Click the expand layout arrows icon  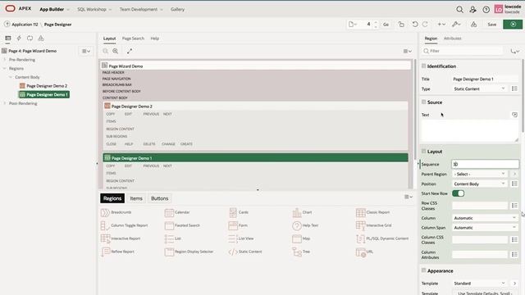click(x=130, y=51)
